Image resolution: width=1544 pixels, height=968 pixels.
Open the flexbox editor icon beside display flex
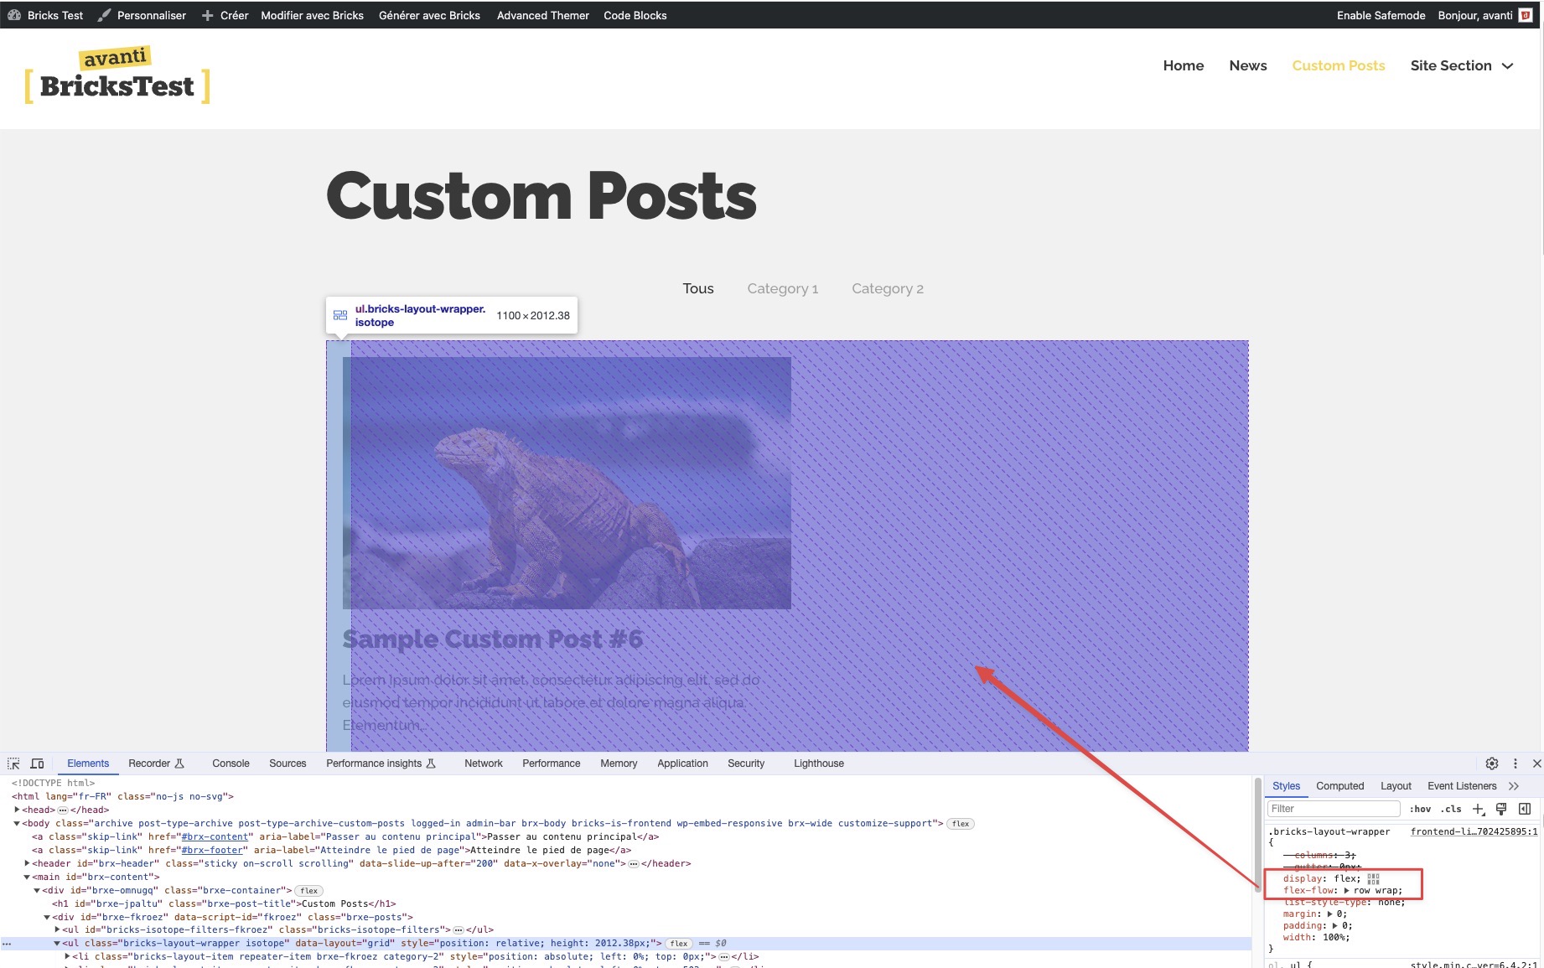coord(1373,878)
